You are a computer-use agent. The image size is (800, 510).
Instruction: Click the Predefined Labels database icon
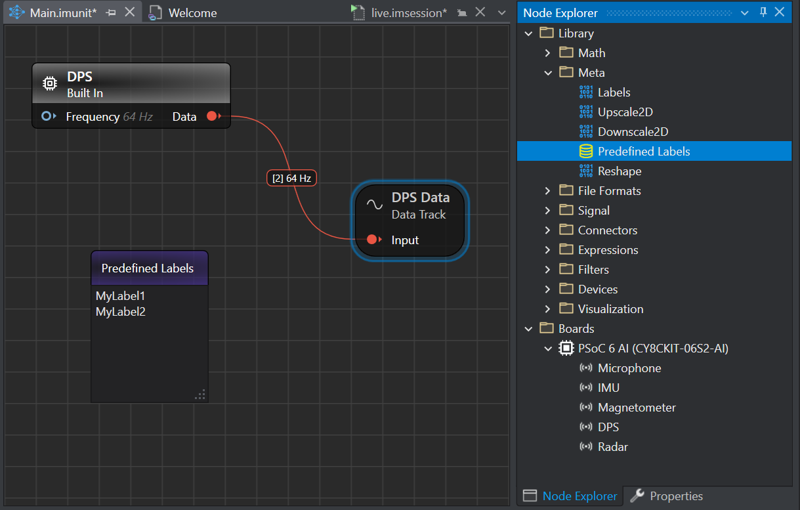pyautogui.click(x=586, y=152)
